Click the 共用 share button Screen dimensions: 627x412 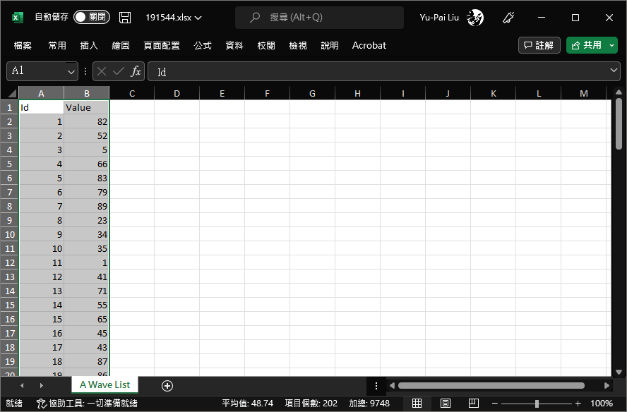click(587, 45)
